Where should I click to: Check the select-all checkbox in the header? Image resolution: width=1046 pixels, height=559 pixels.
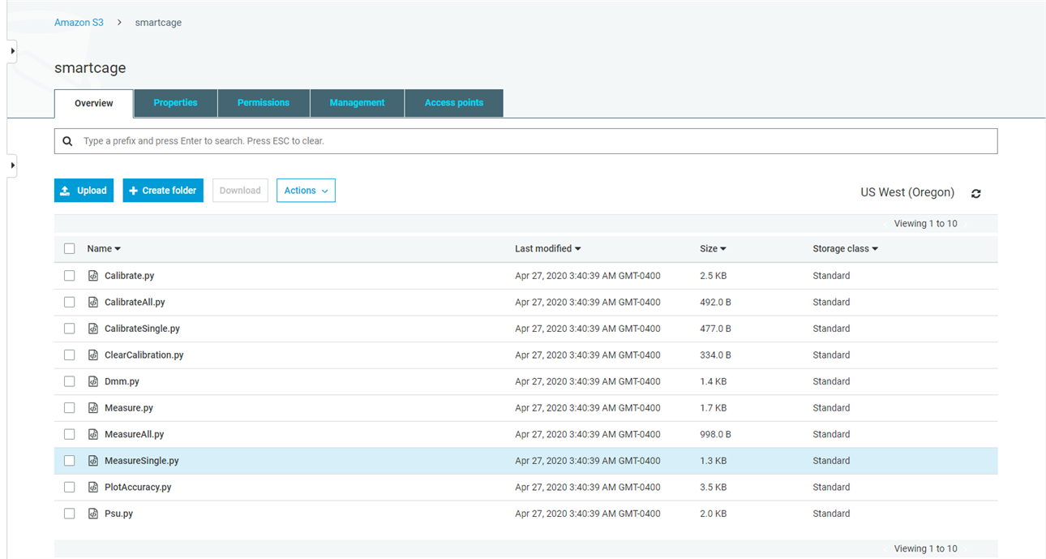[x=70, y=249]
